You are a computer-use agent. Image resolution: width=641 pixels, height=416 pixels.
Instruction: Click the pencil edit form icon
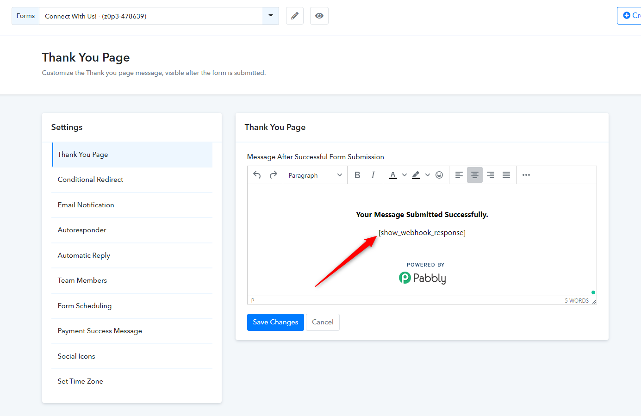click(x=295, y=16)
